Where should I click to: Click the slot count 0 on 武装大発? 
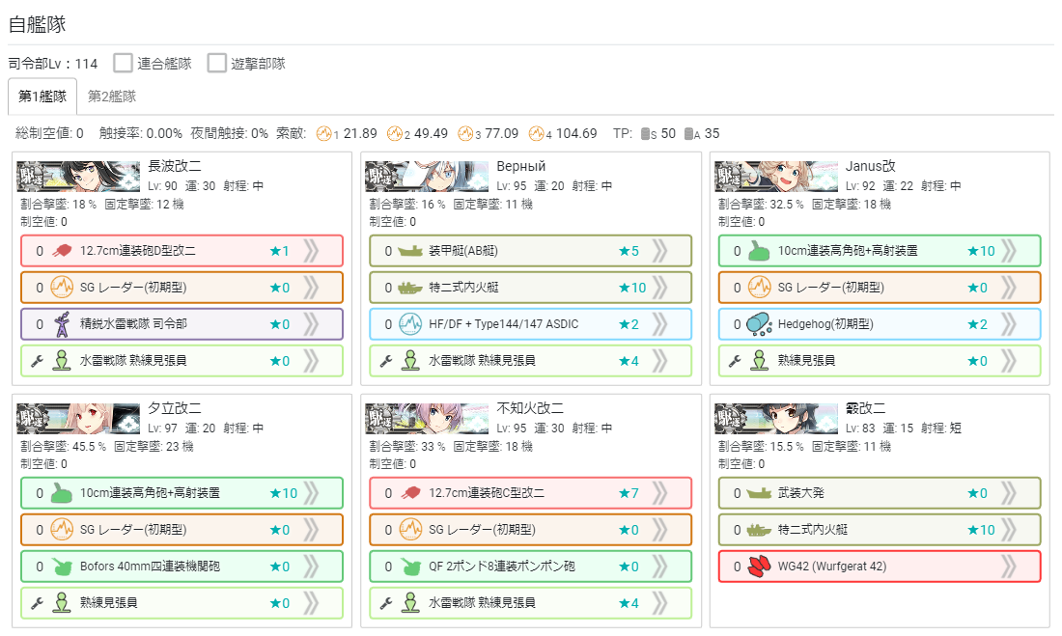pyautogui.click(x=737, y=494)
